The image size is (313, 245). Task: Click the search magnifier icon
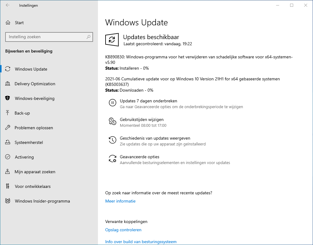point(88,37)
